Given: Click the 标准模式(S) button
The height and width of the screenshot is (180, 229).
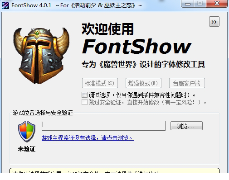Looking at the screenshot, I should pyautogui.click(x=100, y=83).
